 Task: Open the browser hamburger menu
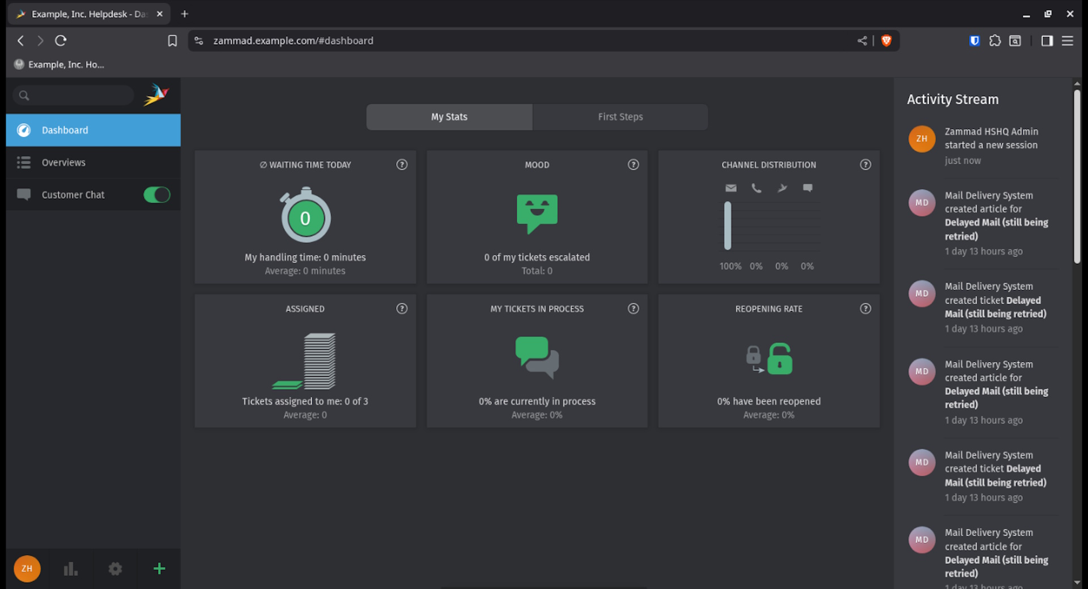(1068, 41)
